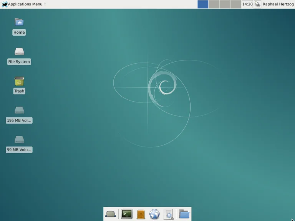Switch to the fourth workspace
Image resolution: width=295 pixels, height=221 pixels.
point(235,4)
